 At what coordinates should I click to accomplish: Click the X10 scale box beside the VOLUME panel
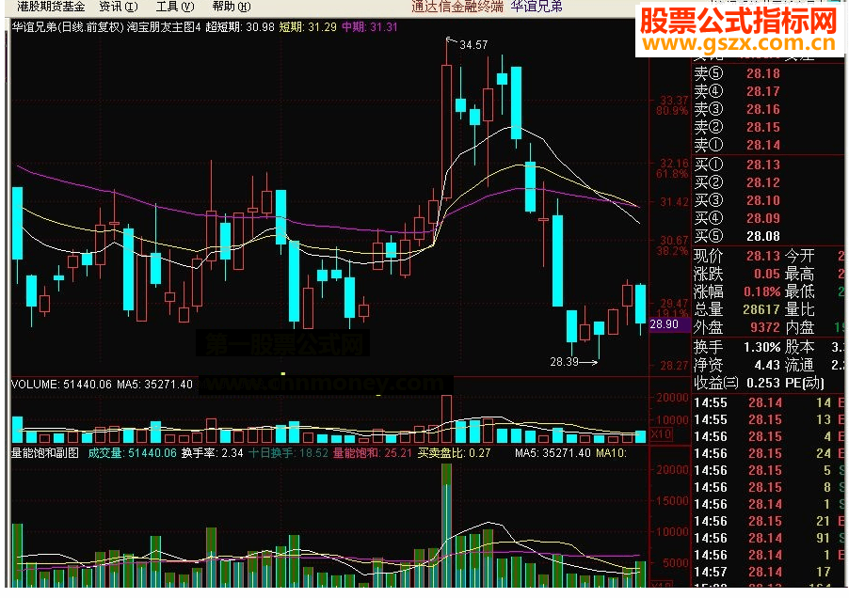pyautogui.click(x=661, y=434)
